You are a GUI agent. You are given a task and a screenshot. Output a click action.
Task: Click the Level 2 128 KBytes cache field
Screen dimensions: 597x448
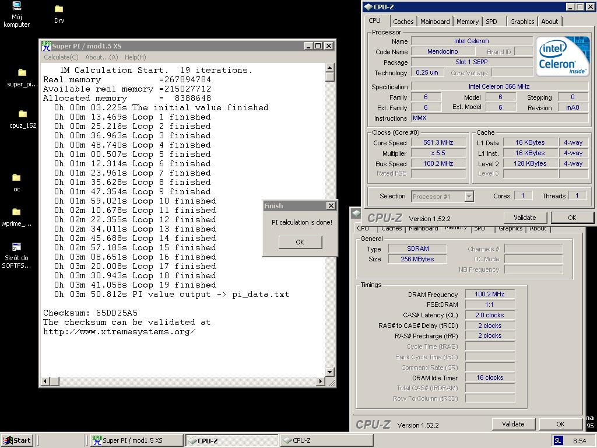[530, 163]
